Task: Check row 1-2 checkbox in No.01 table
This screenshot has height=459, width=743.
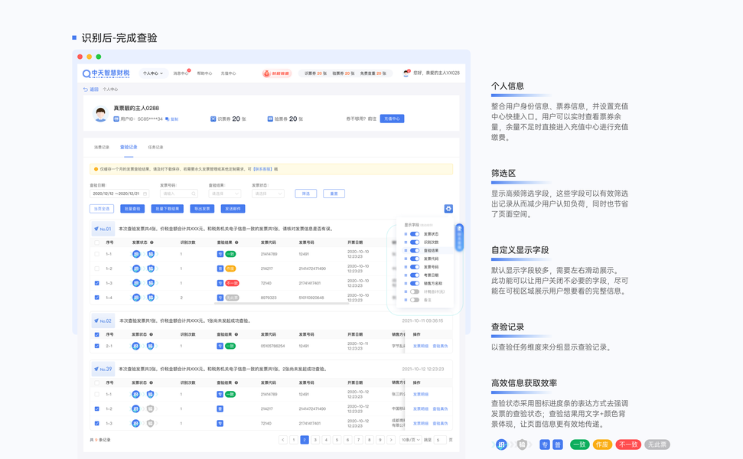Action: coord(96,269)
